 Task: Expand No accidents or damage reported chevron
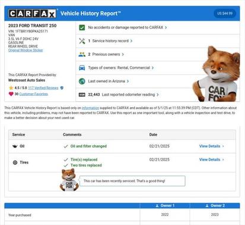[x=166, y=27]
